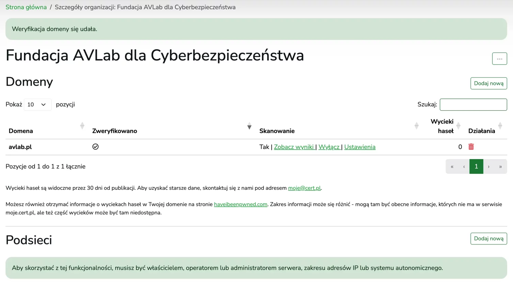
Task: Click the Domena column header
Action: [x=21, y=131]
